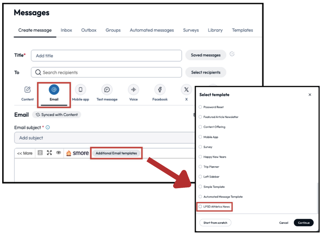This screenshot has width=322, height=235.
Task: Open the Select recipients picker
Action: [206, 72]
